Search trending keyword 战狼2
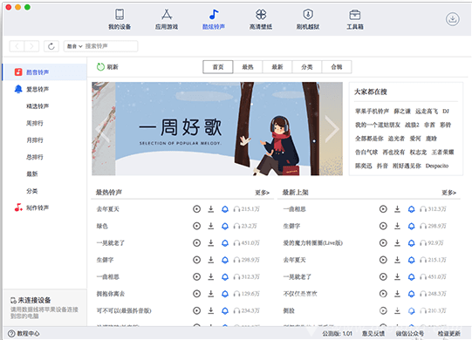This screenshot has height=340, width=472. (x=412, y=125)
